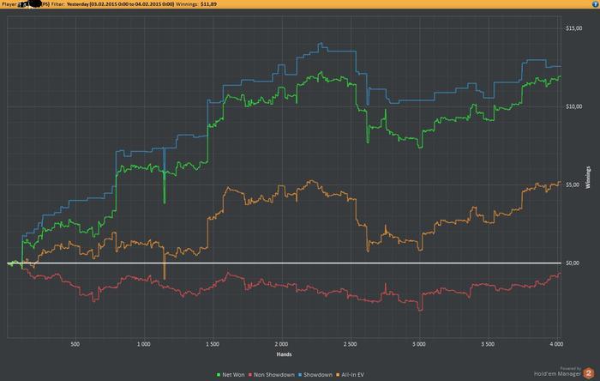Click the $10,00 label on the winnings axis
Image resolution: width=600 pixels, height=381 pixels.
coord(574,106)
